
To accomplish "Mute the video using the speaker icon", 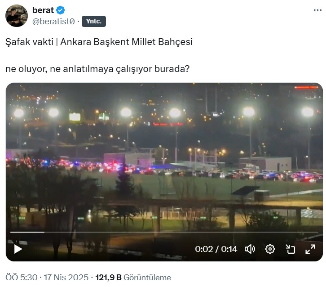I will [250, 249].
